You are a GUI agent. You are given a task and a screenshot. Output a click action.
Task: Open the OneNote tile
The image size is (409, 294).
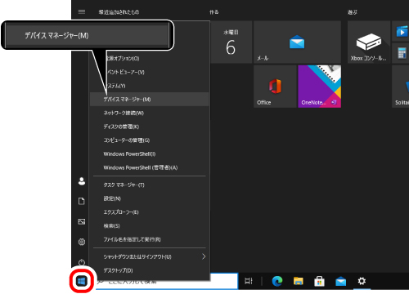coord(319,87)
